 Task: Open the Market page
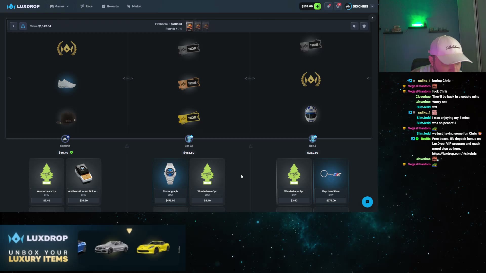(x=134, y=6)
